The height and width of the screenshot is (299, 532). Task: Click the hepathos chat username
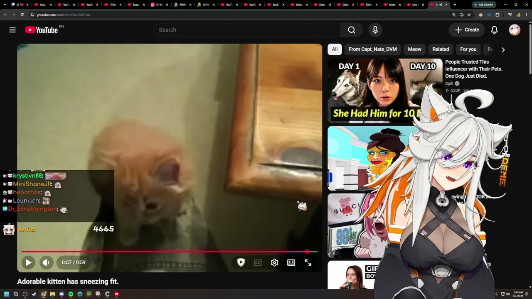pyautogui.click(x=27, y=192)
